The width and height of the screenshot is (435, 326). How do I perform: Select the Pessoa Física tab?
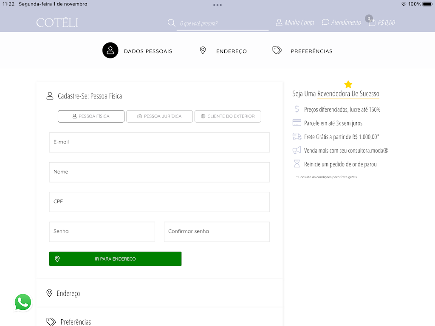(91, 116)
